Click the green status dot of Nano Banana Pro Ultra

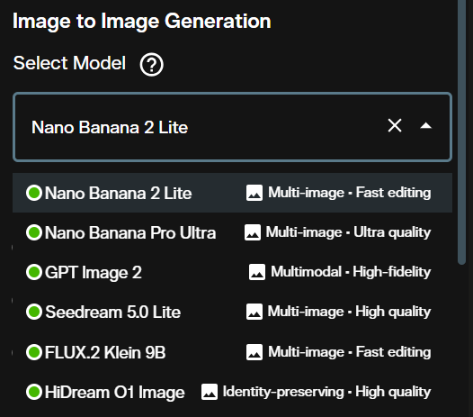pos(34,232)
